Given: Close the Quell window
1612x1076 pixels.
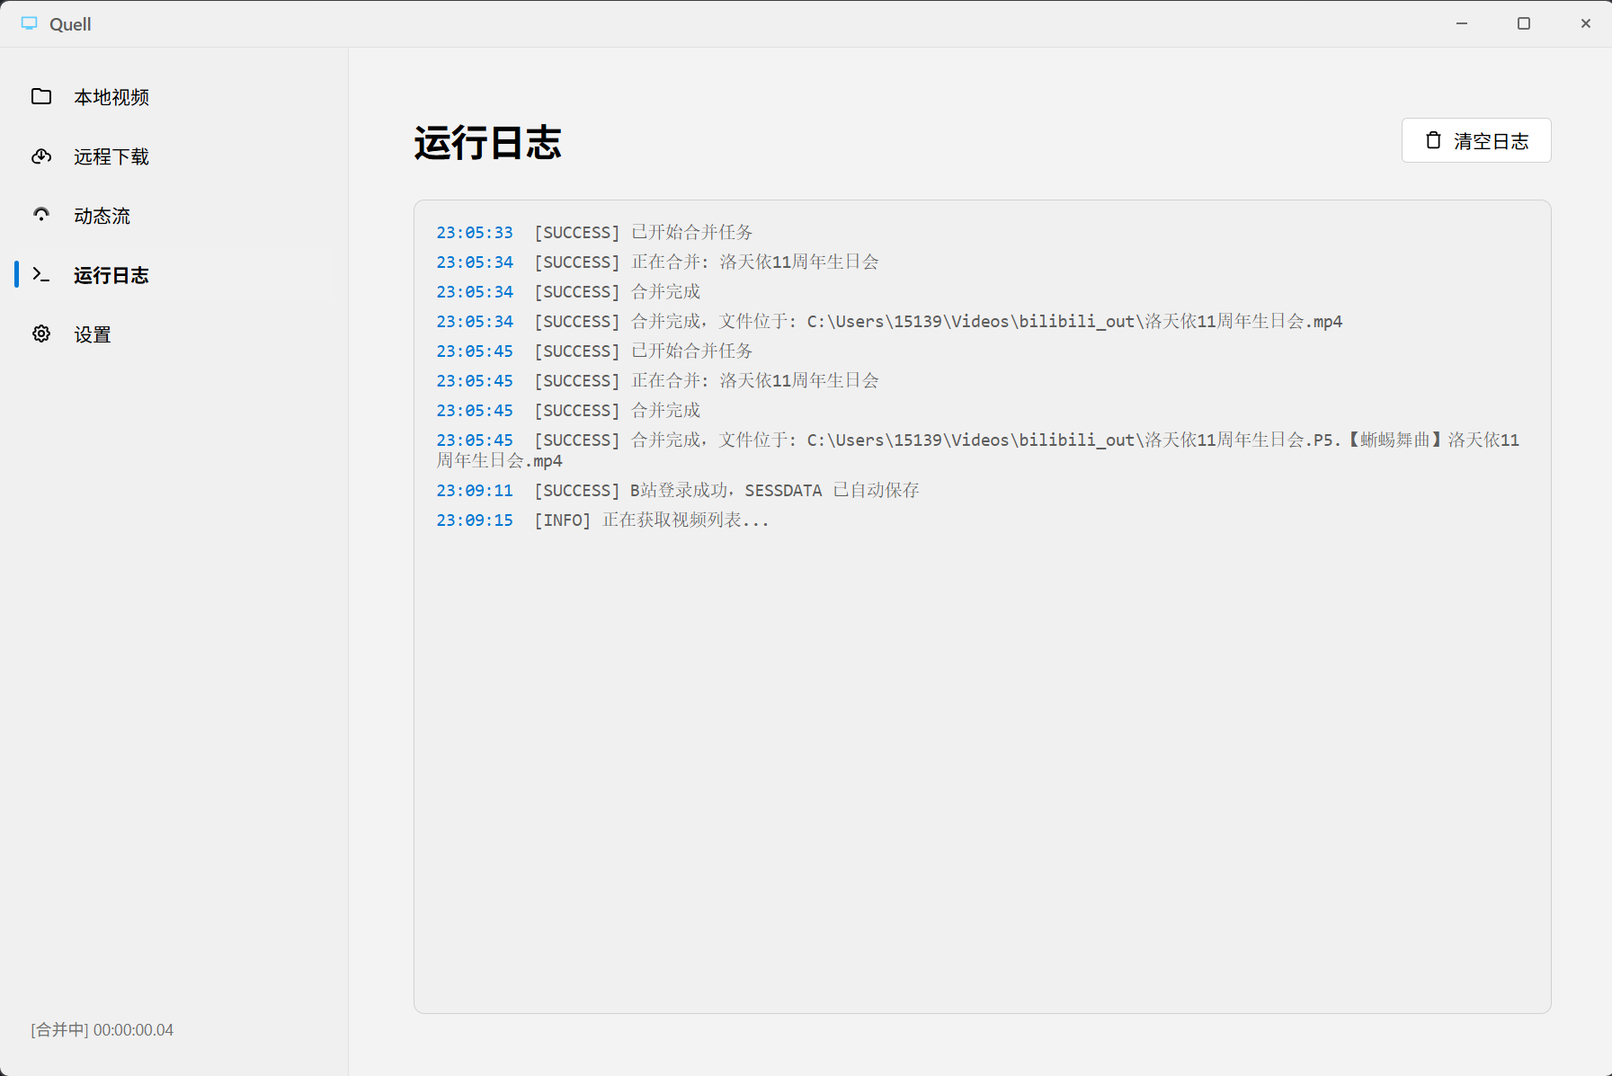Looking at the screenshot, I should pyautogui.click(x=1586, y=23).
